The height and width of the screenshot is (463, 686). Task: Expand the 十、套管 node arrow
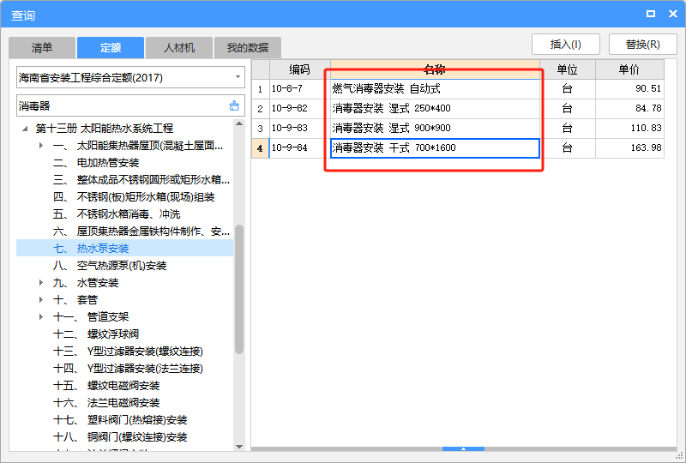(x=40, y=300)
